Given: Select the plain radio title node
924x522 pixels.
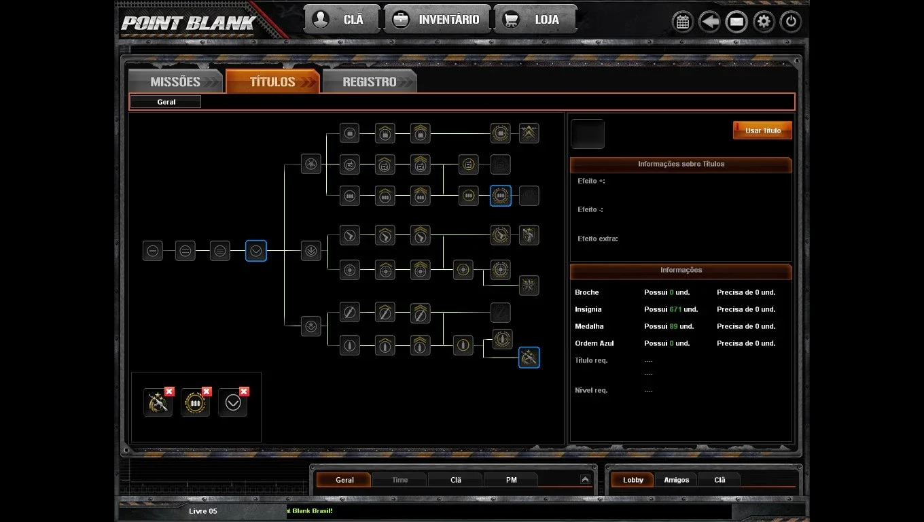Looking at the screenshot, I should pyautogui.click(x=349, y=164).
